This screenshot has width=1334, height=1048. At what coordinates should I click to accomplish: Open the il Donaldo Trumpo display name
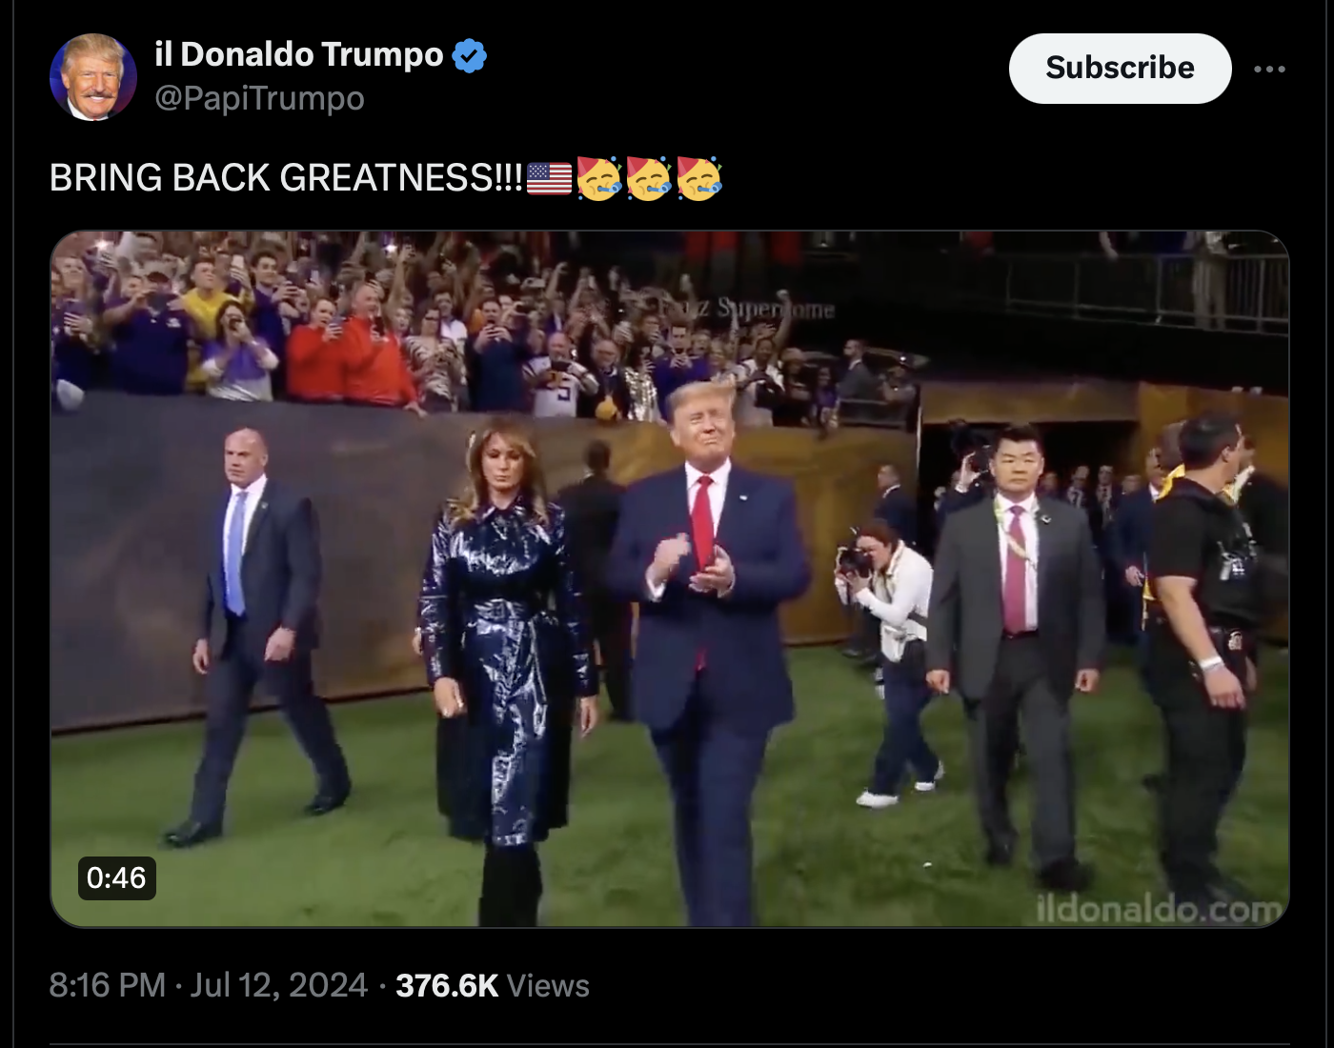click(x=298, y=55)
